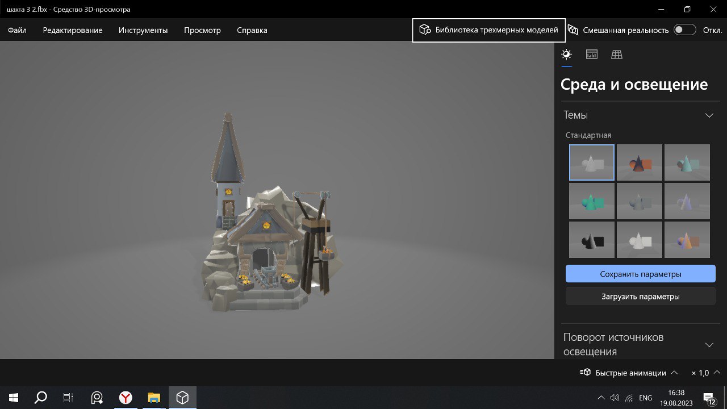This screenshot has width=727, height=409.
Task: Click the Стандартная label
Action: click(588, 135)
